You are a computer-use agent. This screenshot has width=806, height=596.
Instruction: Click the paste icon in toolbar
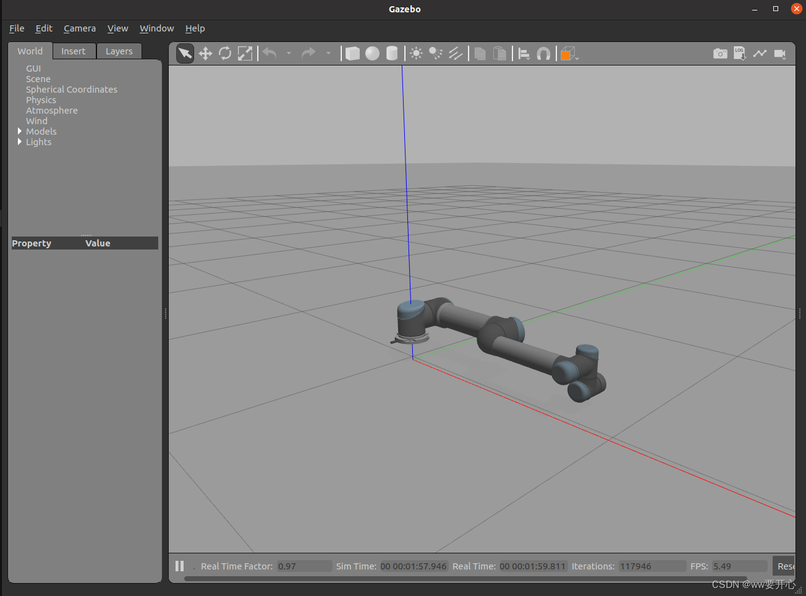pos(499,54)
